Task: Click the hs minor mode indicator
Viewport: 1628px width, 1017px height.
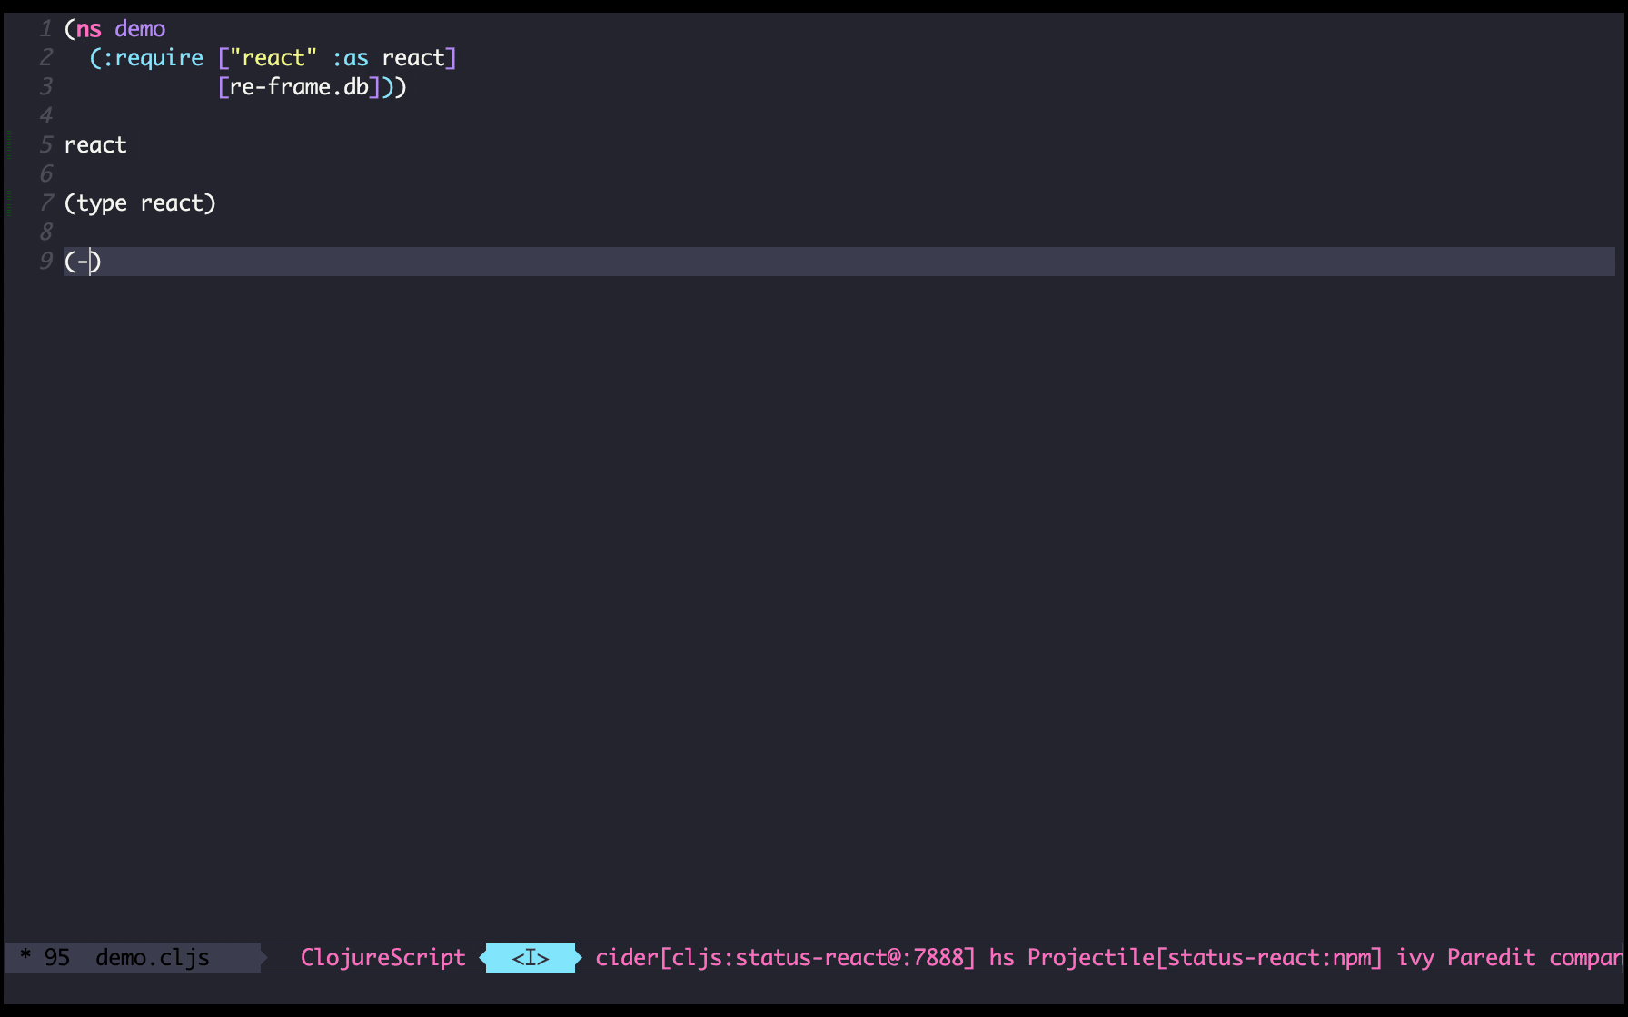Action: pos(1001,958)
